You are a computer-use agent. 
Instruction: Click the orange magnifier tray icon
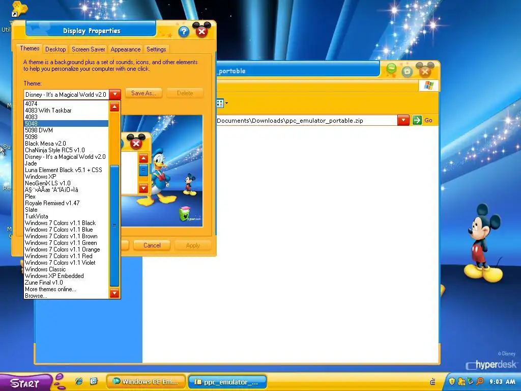(480, 381)
